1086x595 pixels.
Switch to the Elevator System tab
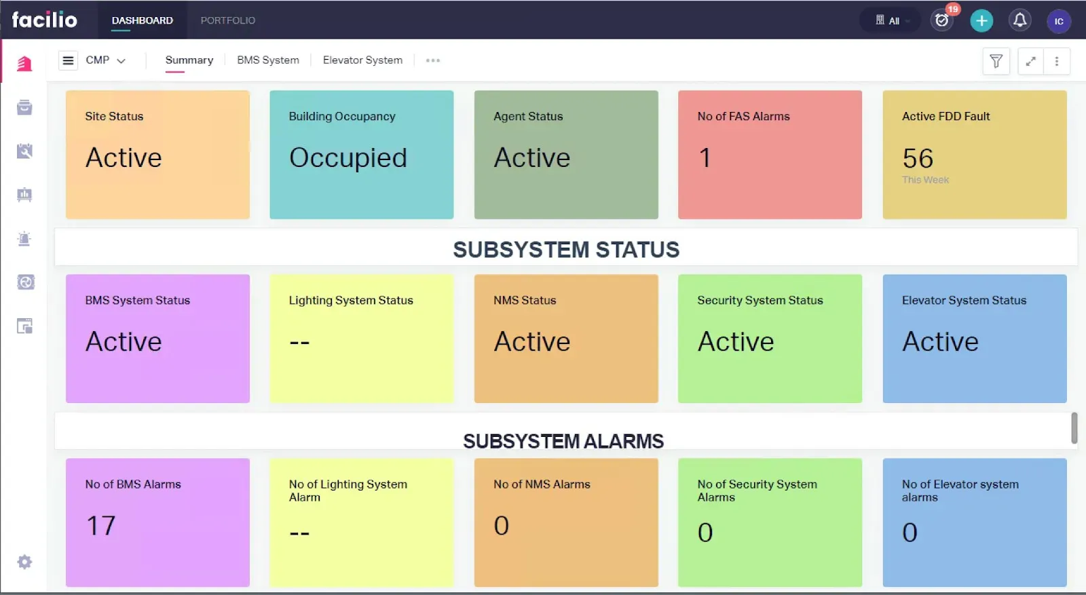(362, 60)
